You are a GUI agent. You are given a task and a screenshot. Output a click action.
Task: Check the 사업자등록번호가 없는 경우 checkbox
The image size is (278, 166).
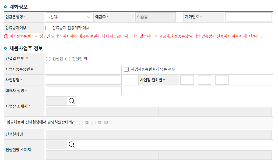point(126,69)
